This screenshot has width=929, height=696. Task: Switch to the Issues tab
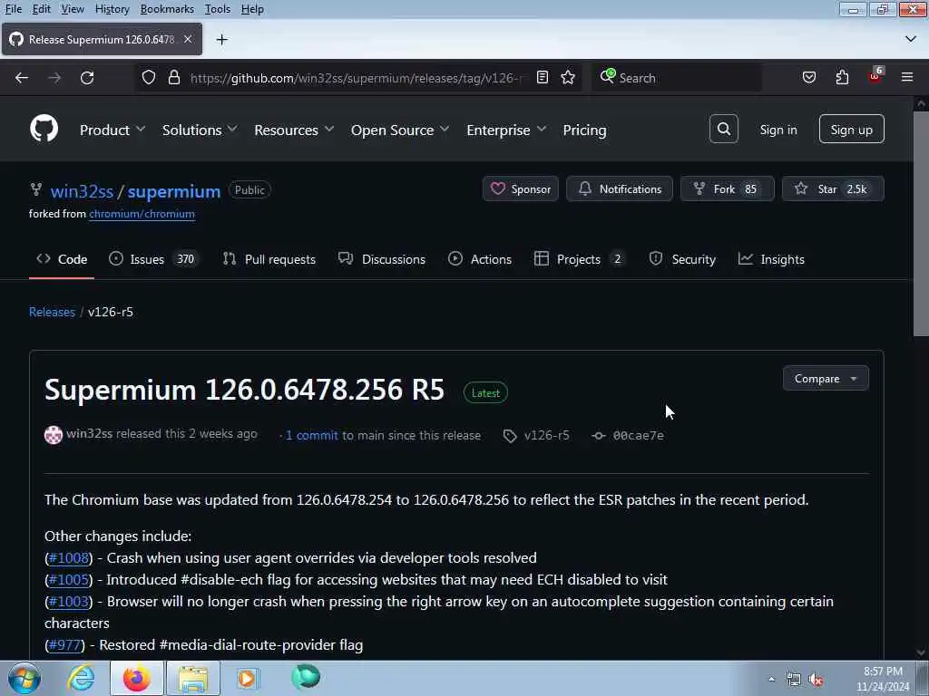coord(154,259)
